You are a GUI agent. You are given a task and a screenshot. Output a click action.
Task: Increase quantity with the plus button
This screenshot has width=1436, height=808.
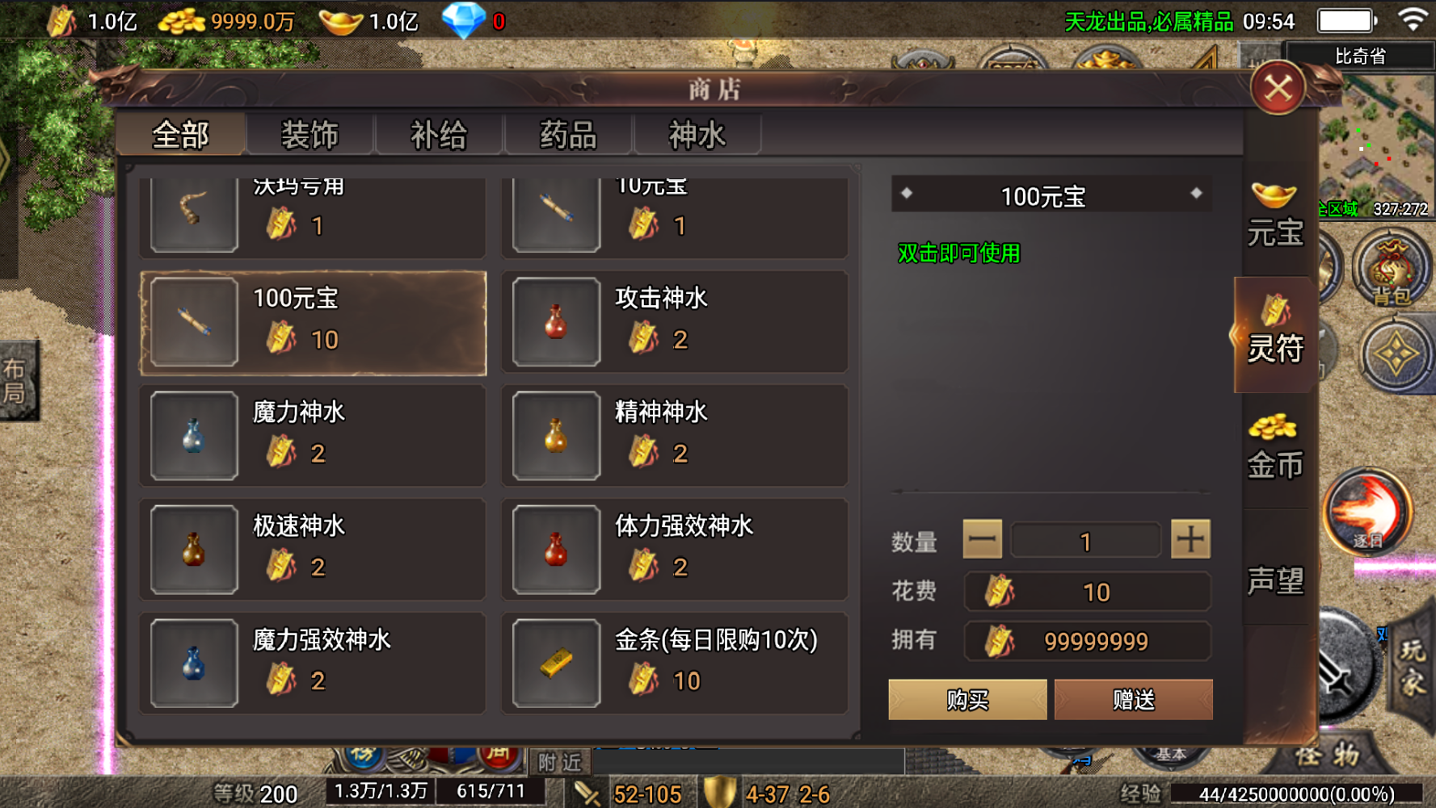[x=1190, y=539]
